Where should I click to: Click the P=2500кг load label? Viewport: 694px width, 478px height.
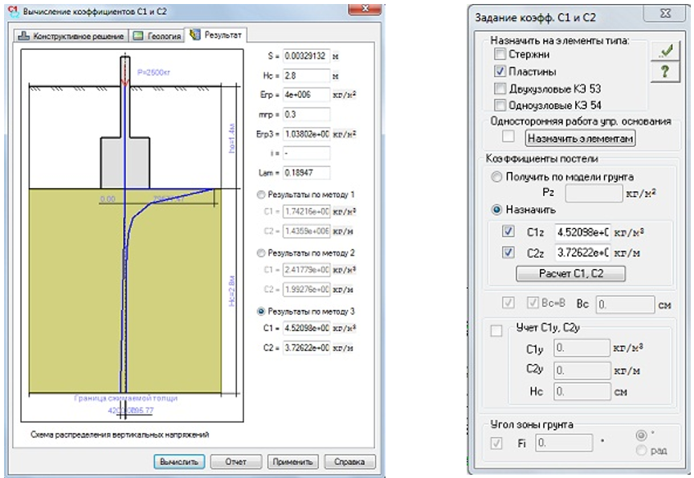[x=154, y=72]
